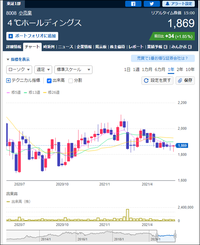Click the 移26週 moving average legend
The height and width of the screenshot is (245, 200).
[x=51, y=93]
